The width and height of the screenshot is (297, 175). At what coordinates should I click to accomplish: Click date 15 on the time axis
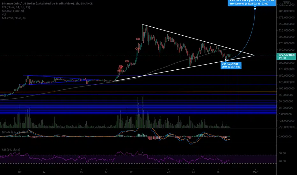tap(81, 172)
